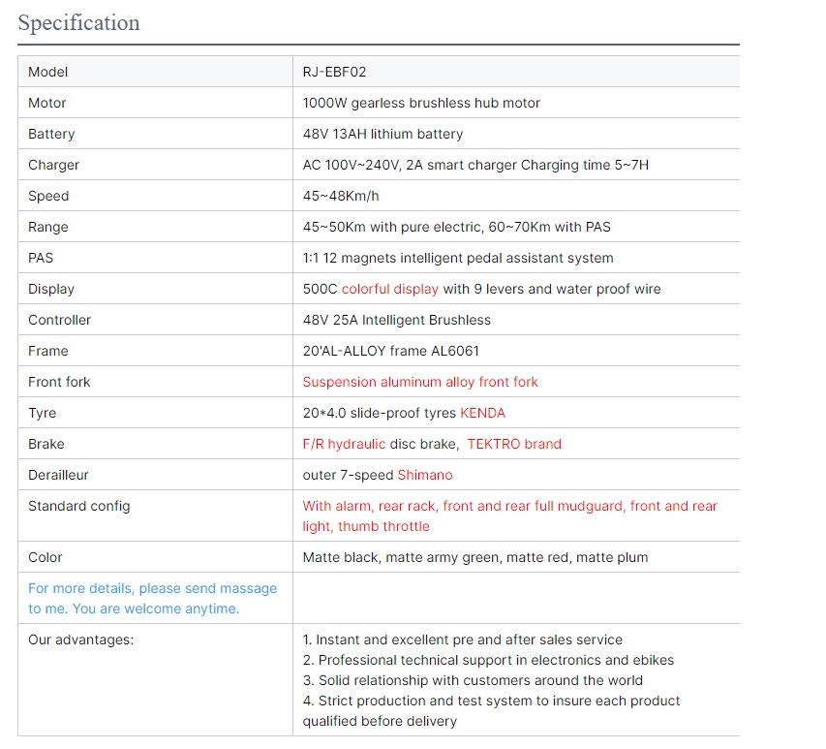
Task: Click the red standard config accessories text
Action: [x=509, y=515]
